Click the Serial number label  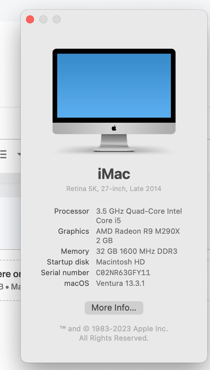pos(65,273)
